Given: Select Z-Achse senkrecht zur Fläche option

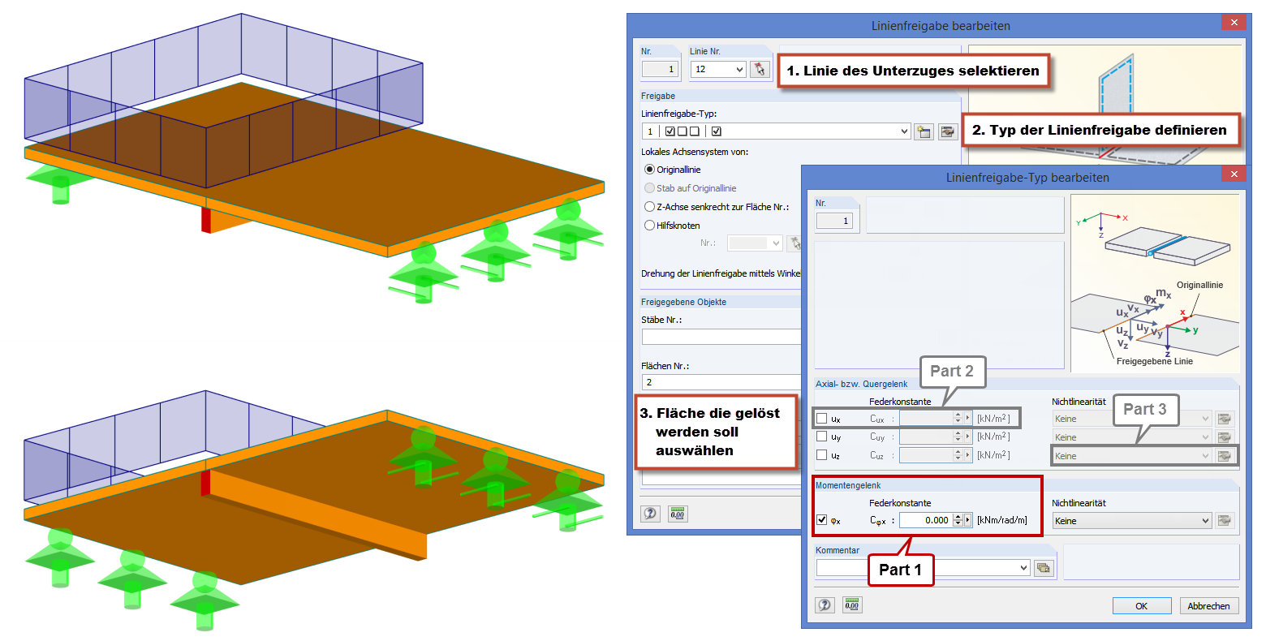Looking at the screenshot, I should tap(649, 207).
